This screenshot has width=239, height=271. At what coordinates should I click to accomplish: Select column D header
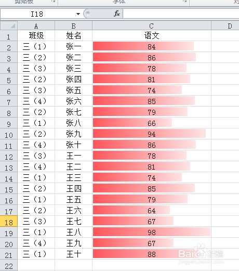pos(225,26)
